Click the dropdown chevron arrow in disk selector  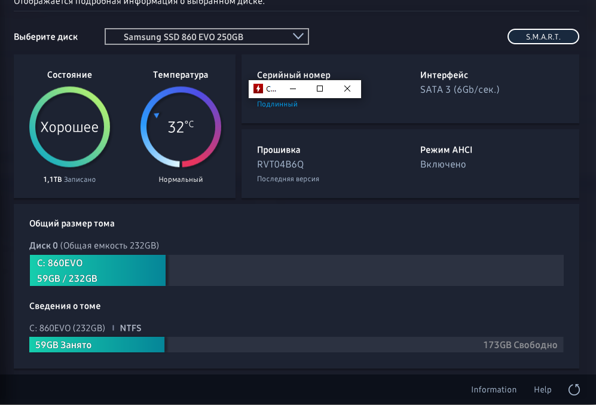click(x=298, y=36)
